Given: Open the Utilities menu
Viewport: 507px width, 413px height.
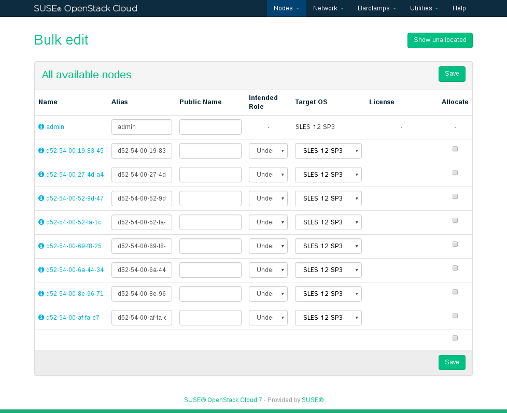Looking at the screenshot, I should (424, 8).
